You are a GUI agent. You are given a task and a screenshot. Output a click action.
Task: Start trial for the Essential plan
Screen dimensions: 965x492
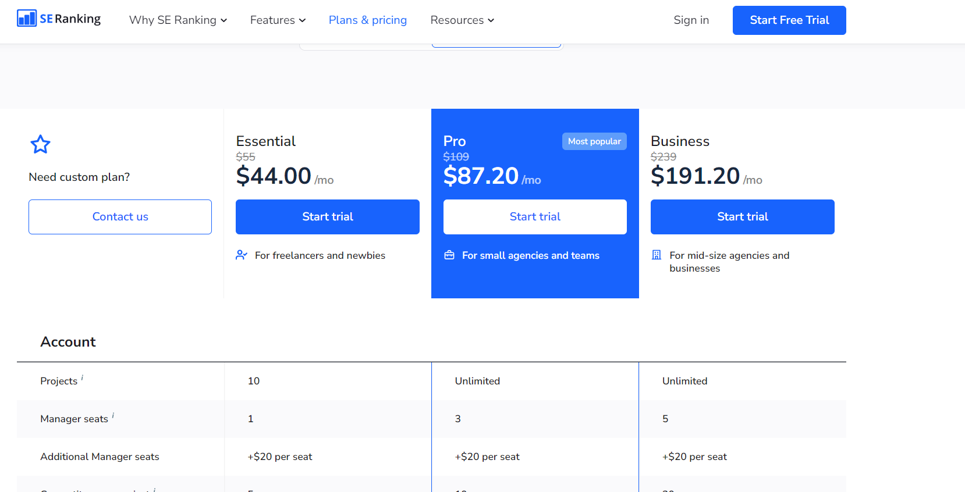[328, 217]
